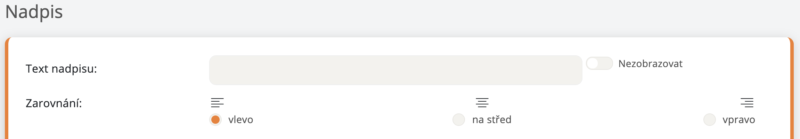Image resolution: width=800 pixels, height=139 pixels.
Task: Select the na střed radio button
Action: (x=459, y=120)
